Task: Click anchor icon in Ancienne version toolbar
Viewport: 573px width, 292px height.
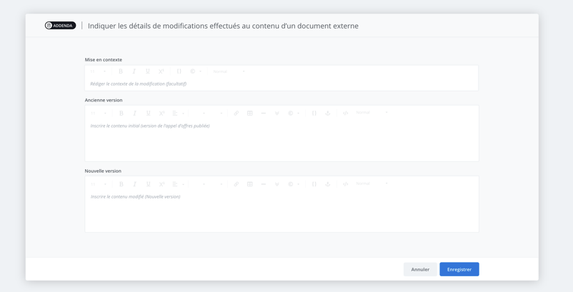Action: [x=328, y=113]
